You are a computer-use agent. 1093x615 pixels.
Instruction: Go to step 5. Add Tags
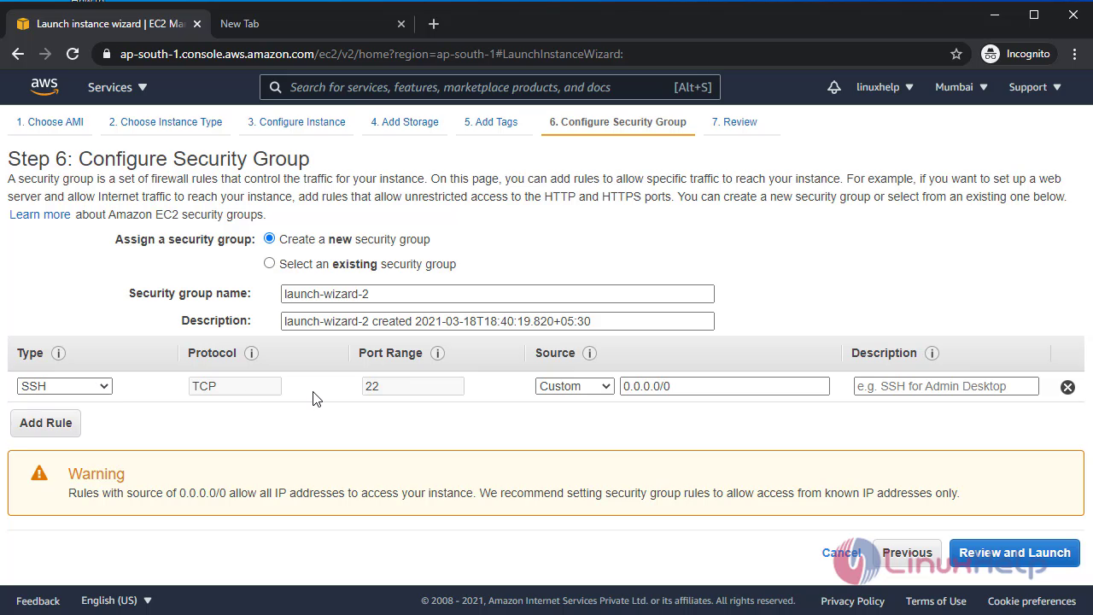click(491, 122)
